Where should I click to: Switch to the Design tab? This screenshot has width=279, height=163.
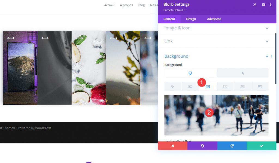(191, 19)
